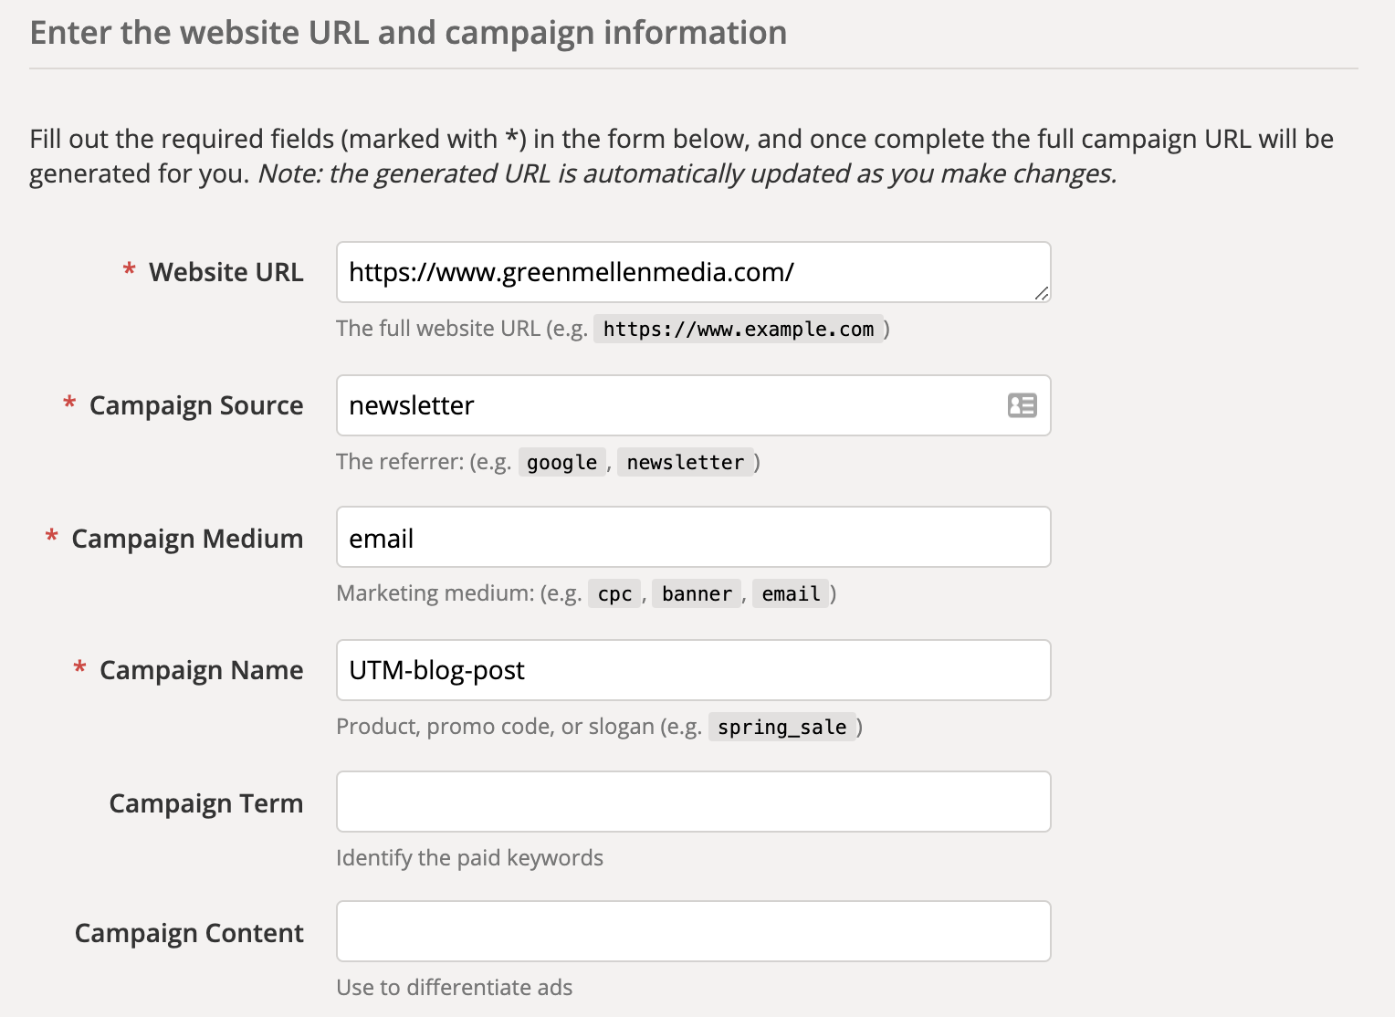Click the Campaign Name label
Viewport: 1395px width, 1017px height.
(x=201, y=670)
